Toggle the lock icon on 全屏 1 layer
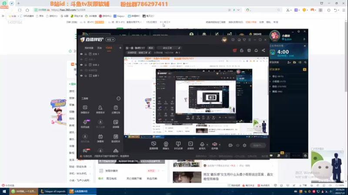The width and height of the screenshot is (348, 195). tap(86, 75)
